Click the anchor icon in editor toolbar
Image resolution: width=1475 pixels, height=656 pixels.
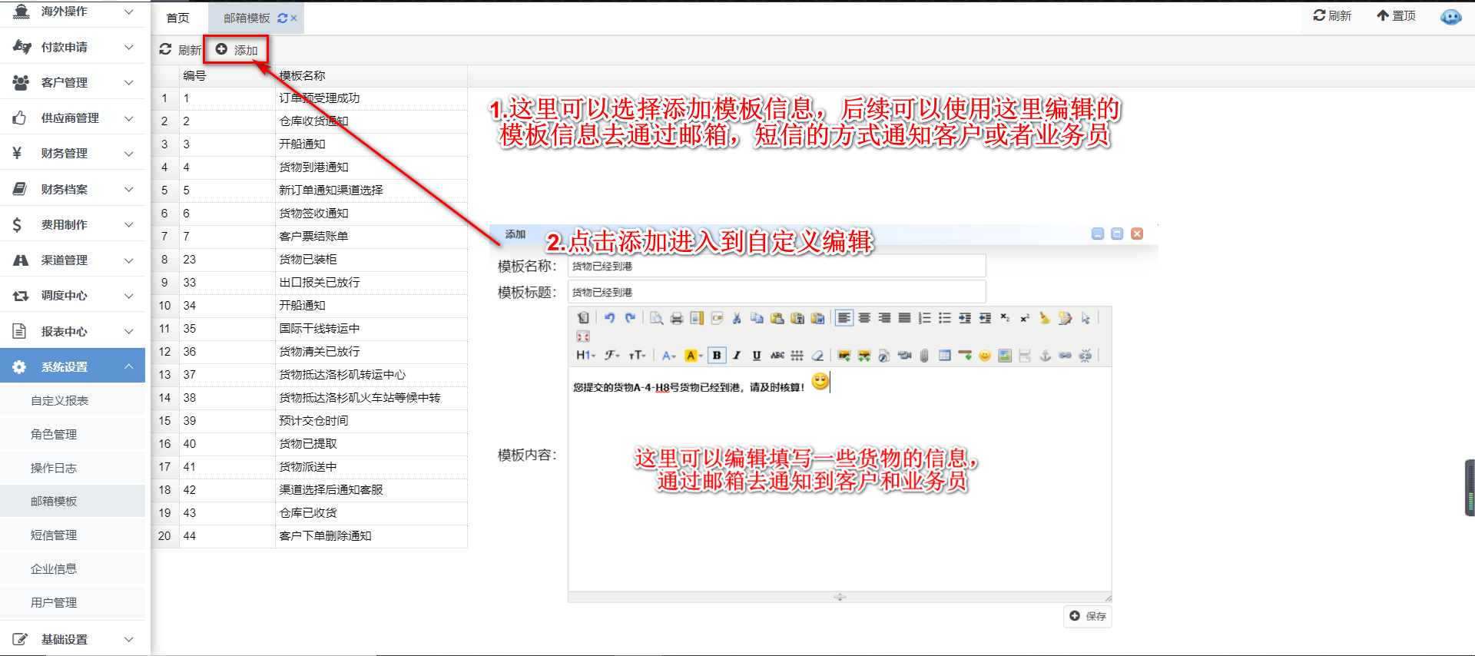point(1045,356)
